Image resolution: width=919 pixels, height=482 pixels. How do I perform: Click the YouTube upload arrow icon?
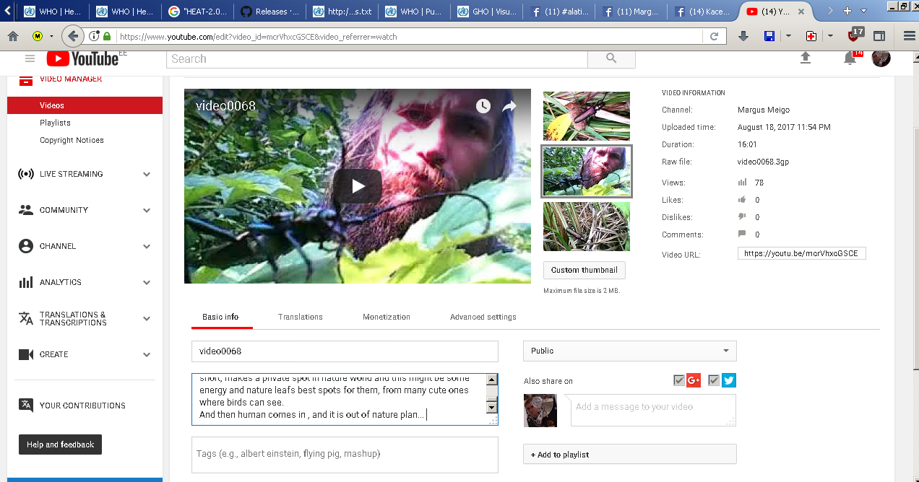[x=806, y=58]
